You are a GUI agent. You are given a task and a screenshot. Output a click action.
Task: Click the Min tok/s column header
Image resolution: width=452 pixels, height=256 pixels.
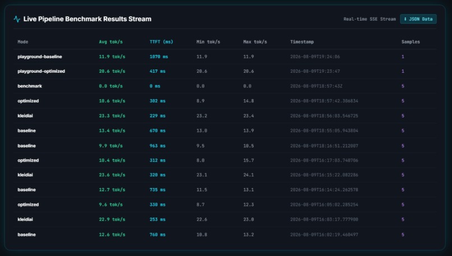(x=208, y=42)
